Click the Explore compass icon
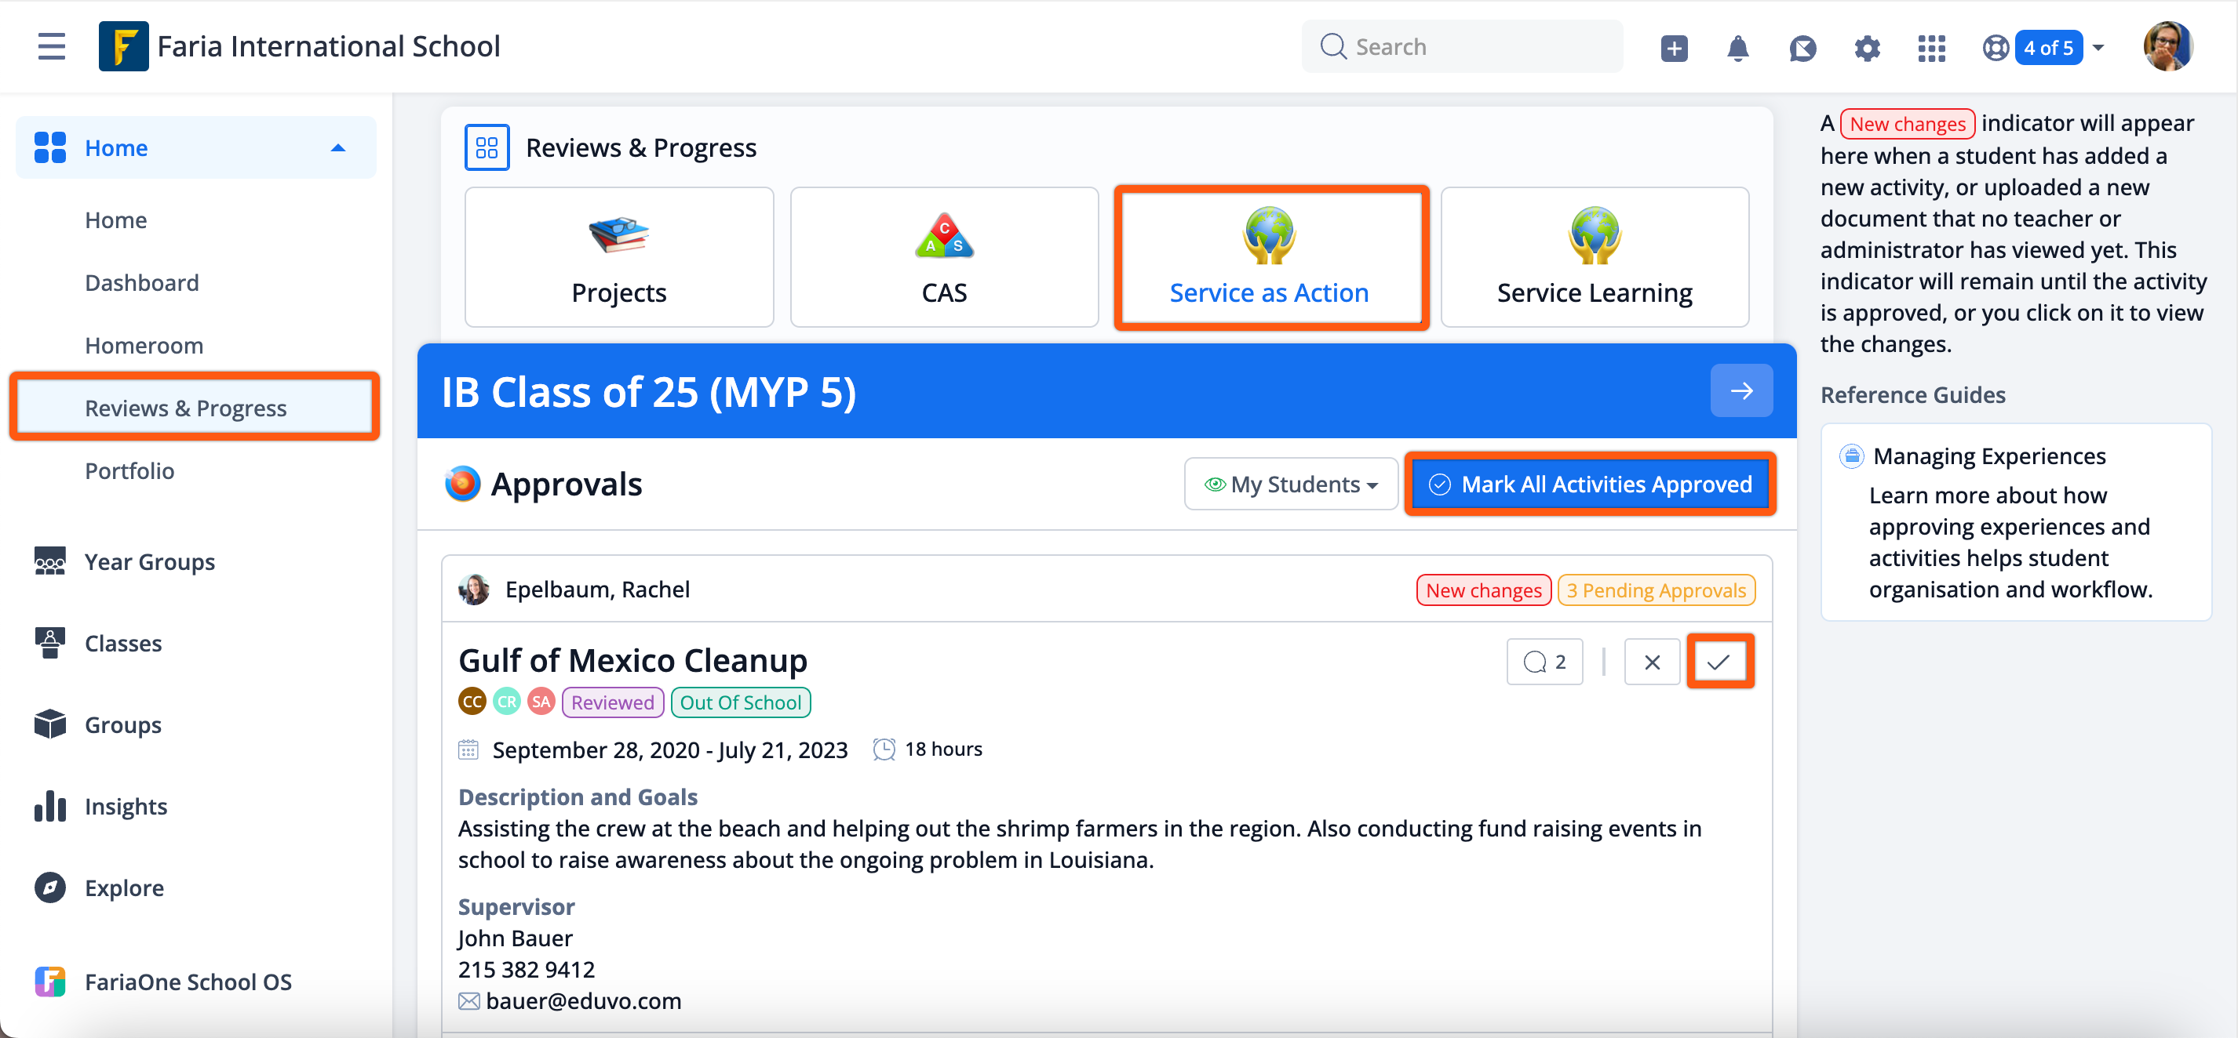 [x=49, y=887]
